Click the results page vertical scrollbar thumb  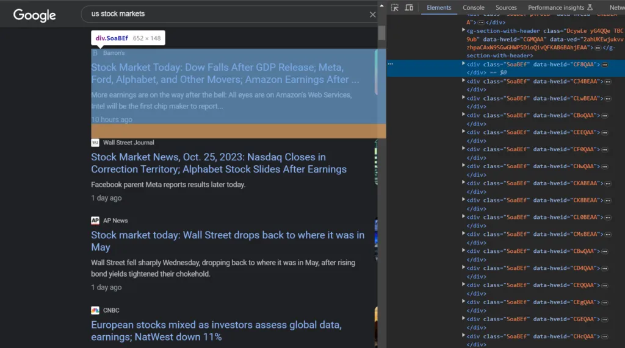[381, 33]
